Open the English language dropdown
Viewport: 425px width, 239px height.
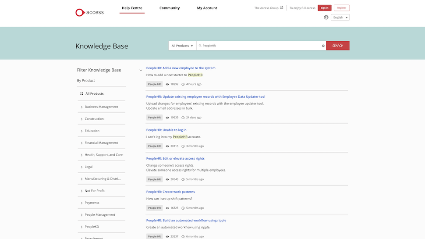[x=340, y=18]
